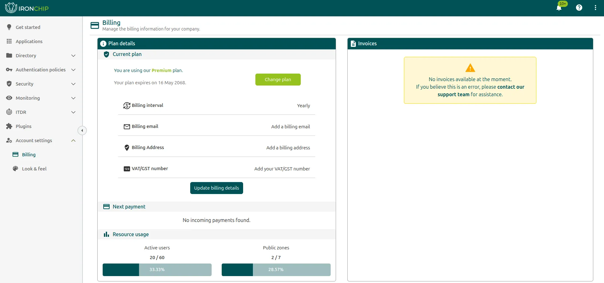
Task: Expand the ITDR section chevron
Action: tap(73, 112)
